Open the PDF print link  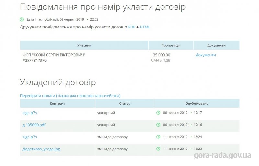[132, 27]
